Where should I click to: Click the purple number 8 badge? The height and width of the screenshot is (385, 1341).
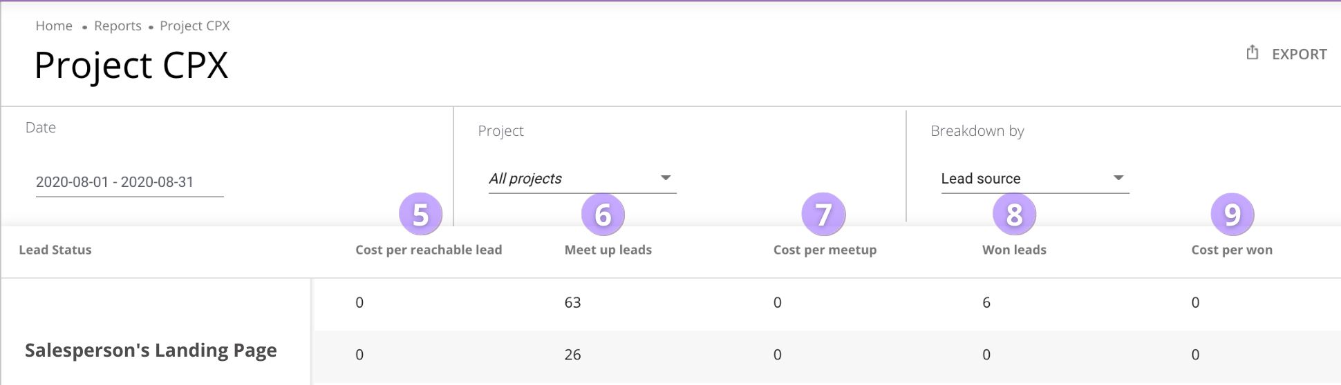click(x=1014, y=215)
